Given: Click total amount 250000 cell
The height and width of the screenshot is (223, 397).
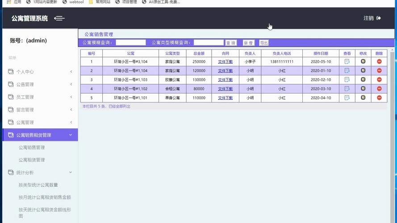Looking at the screenshot, I should (199, 62).
